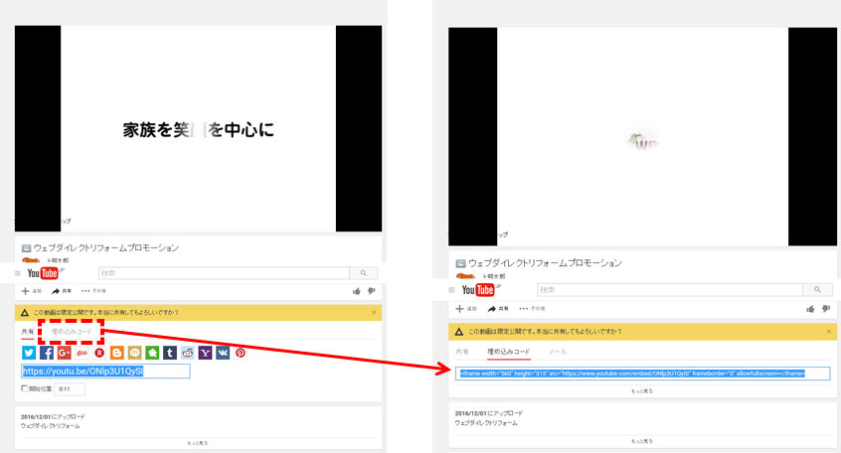The width and height of the screenshot is (841, 453).
Task: Click 追加 (add to) button in right panel
Action: (x=466, y=309)
